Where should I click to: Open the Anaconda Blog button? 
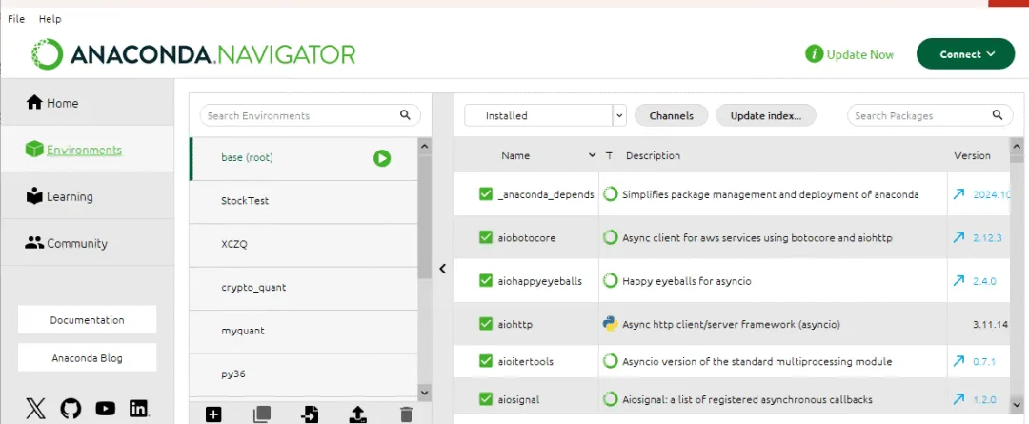pos(88,358)
